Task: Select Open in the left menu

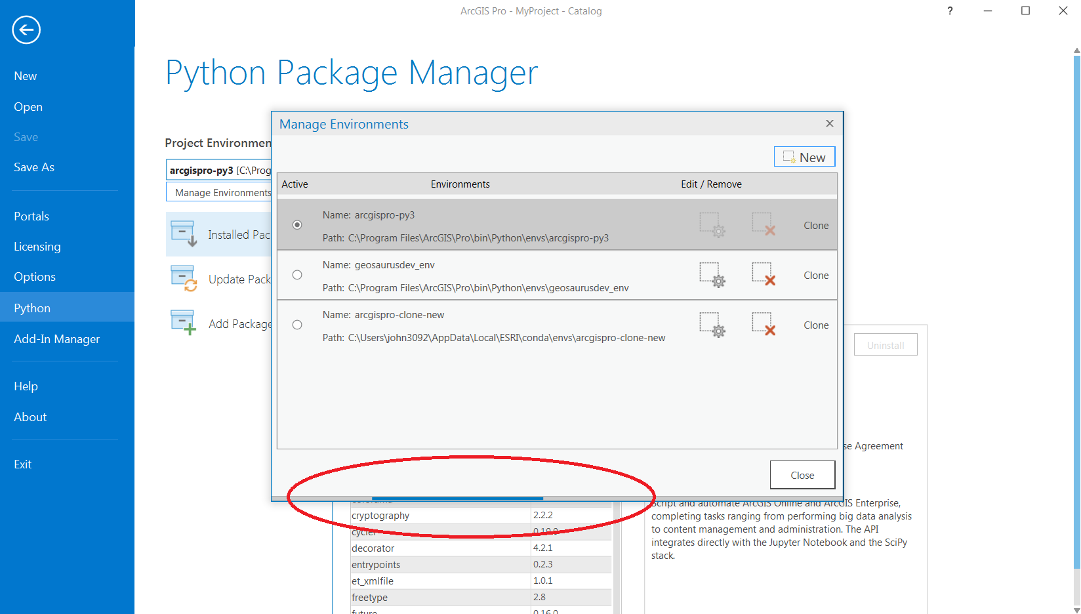Action: [x=28, y=107]
